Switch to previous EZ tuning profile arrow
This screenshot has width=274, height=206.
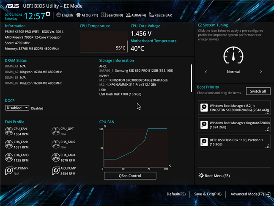[206, 72]
